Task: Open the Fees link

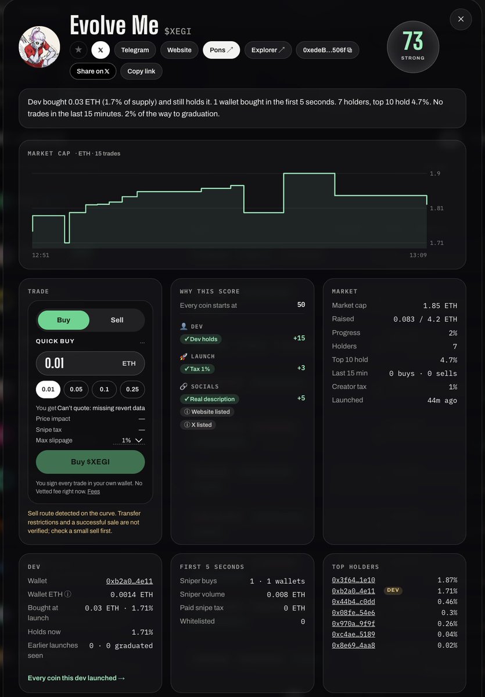Action: (x=94, y=491)
